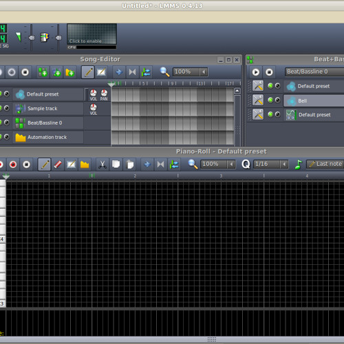Toggle solo on the Sample track
Image resolution: width=344 pixels, height=344 pixels.
coord(7,108)
